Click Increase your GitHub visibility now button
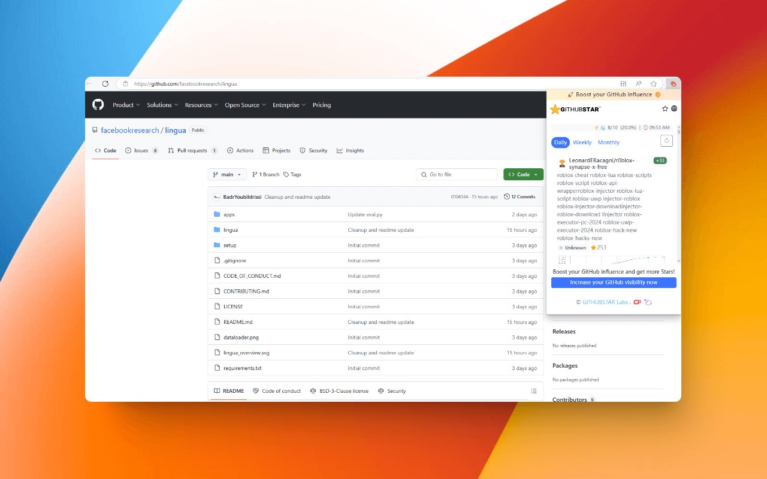This screenshot has width=767, height=479. coord(614,283)
